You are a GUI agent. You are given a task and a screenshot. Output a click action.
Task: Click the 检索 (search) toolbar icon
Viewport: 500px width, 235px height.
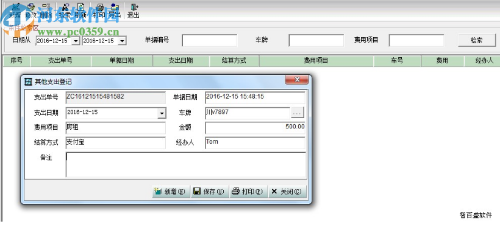click(65, 10)
